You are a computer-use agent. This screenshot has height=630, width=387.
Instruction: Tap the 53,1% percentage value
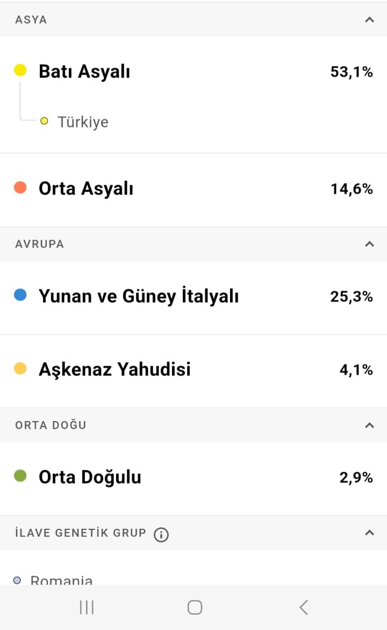click(352, 72)
